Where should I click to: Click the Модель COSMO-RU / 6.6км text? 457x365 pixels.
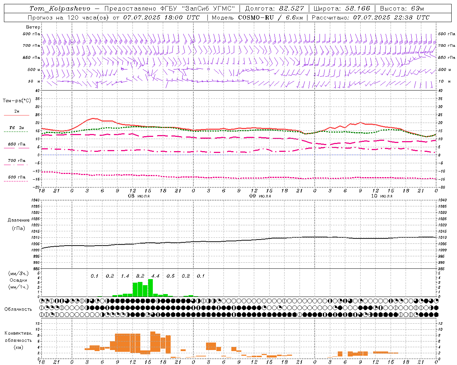coord(257,17)
